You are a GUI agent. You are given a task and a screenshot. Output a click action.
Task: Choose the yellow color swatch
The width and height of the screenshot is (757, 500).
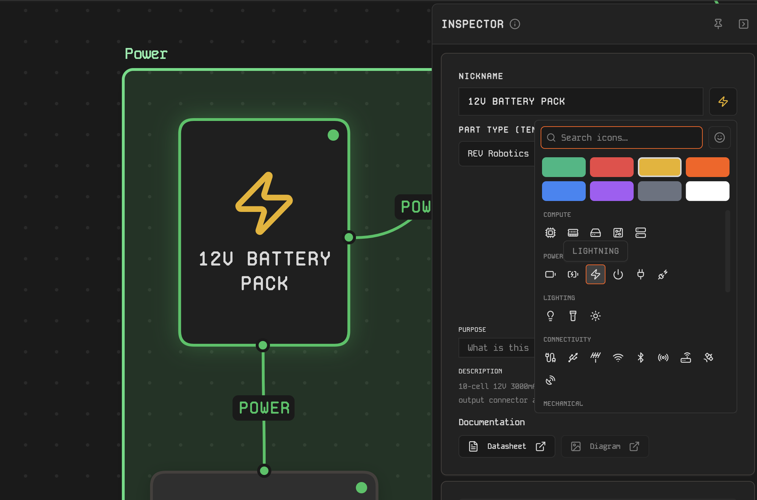tap(660, 167)
